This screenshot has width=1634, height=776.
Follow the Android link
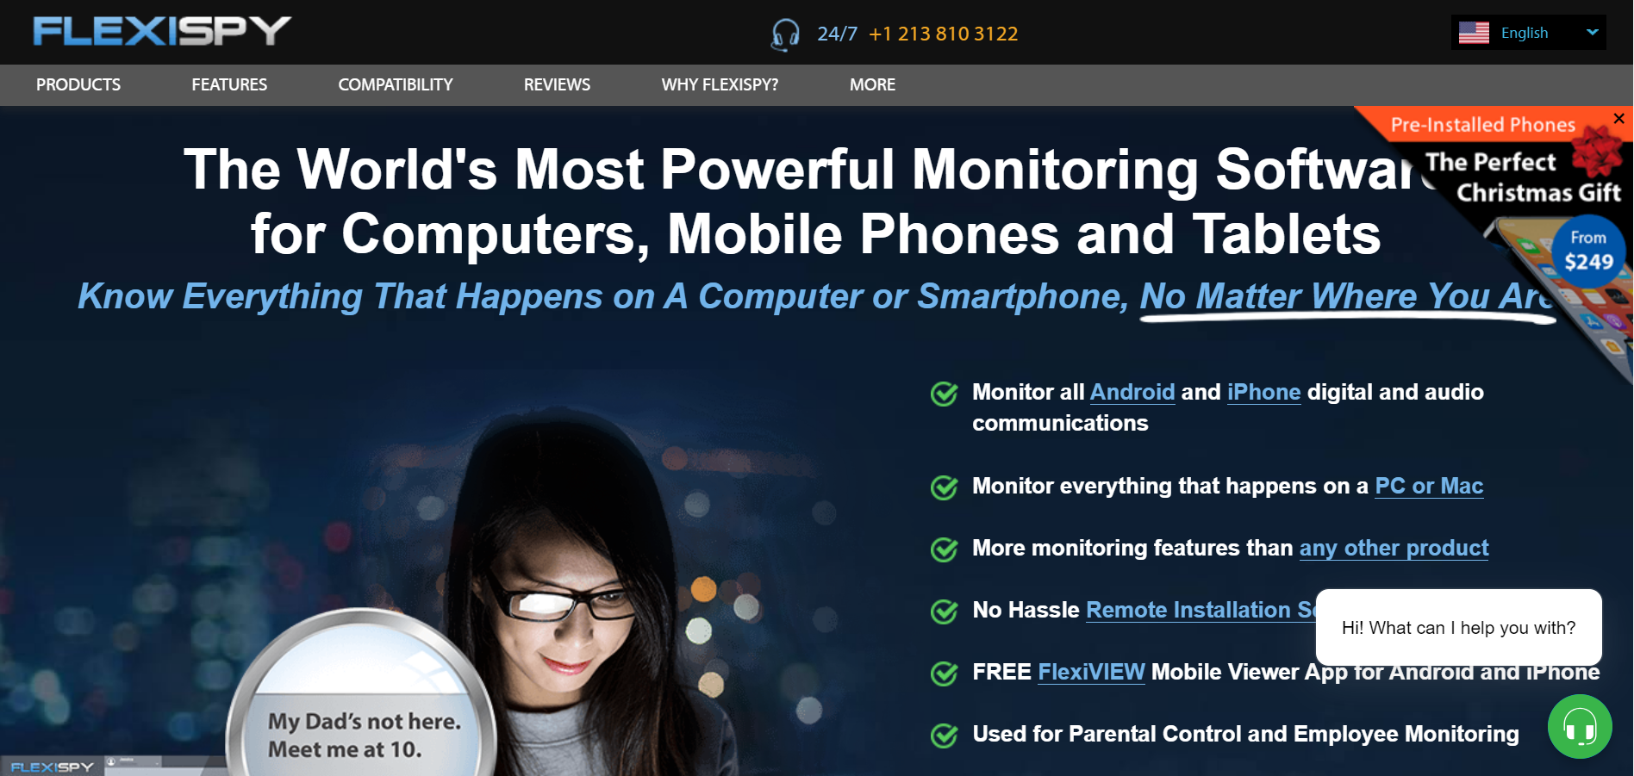tap(1132, 392)
